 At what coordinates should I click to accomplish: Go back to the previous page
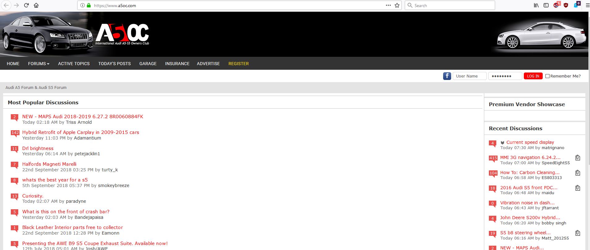tap(6, 5)
